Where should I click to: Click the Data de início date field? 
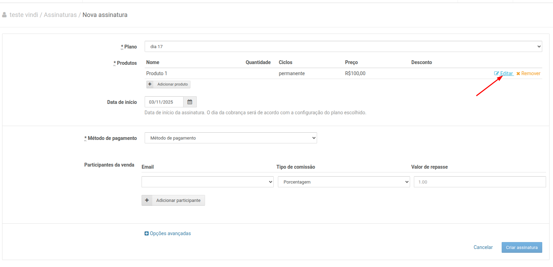[x=164, y=102]
